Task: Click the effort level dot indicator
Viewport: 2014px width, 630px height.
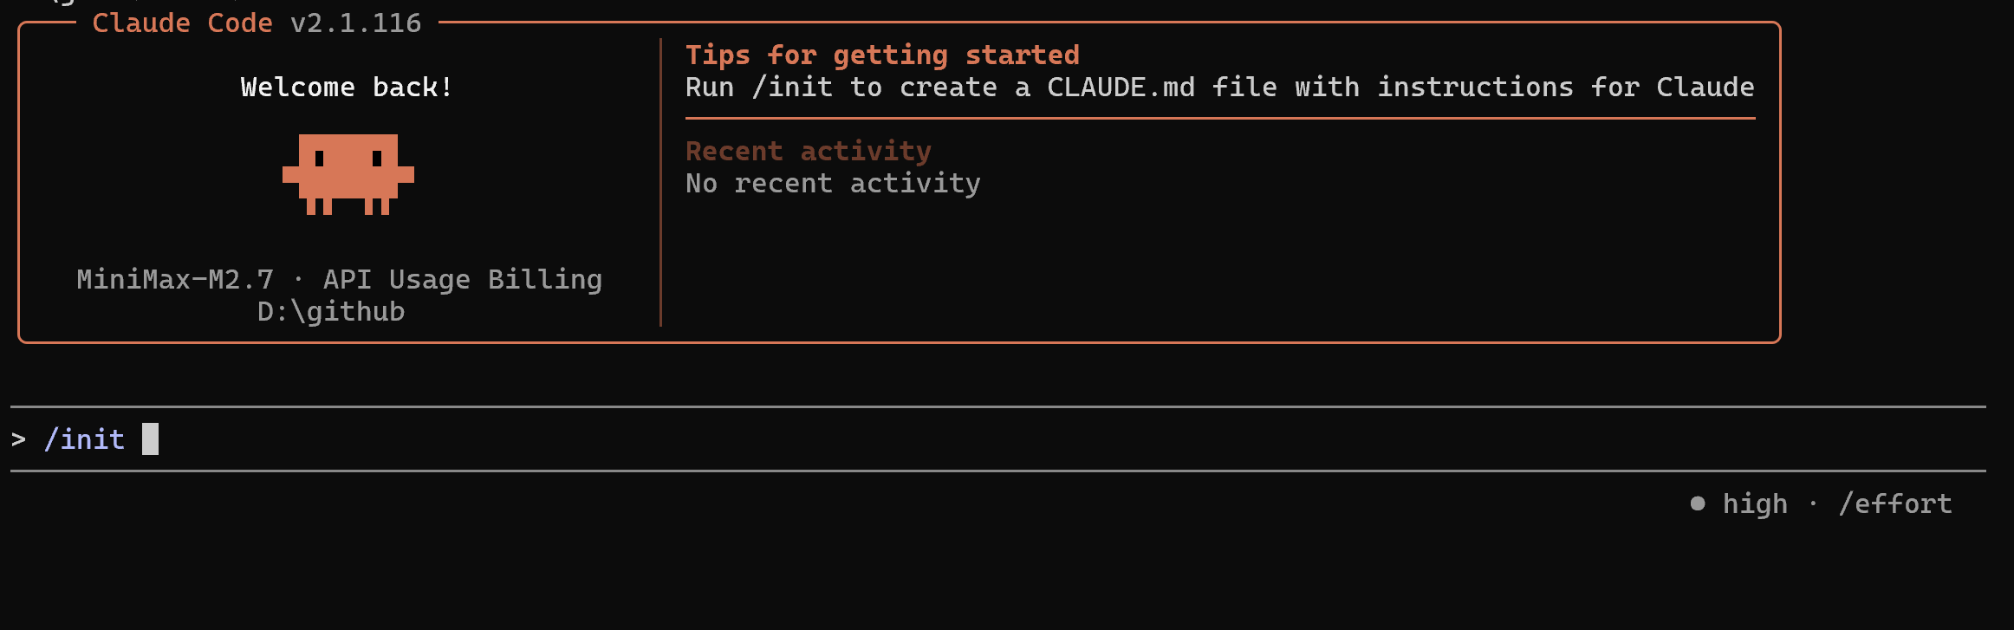Action: click(x=1698, y=503)
